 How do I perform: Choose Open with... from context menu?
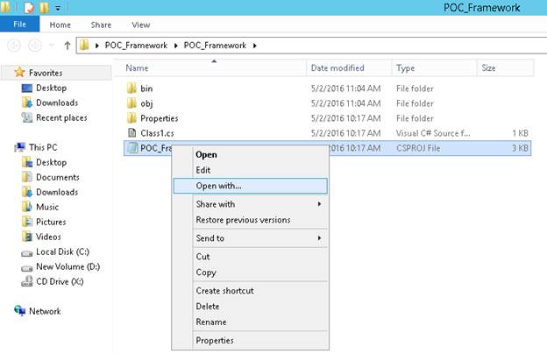219,186
